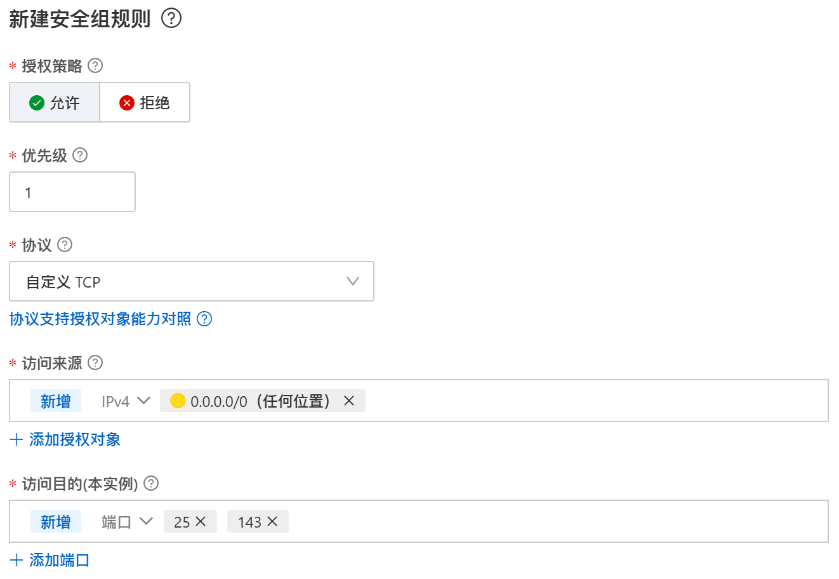Click the 优先级 priority input field
The width and height of the screenshot is (839, 579).
[x=72, y=192]
